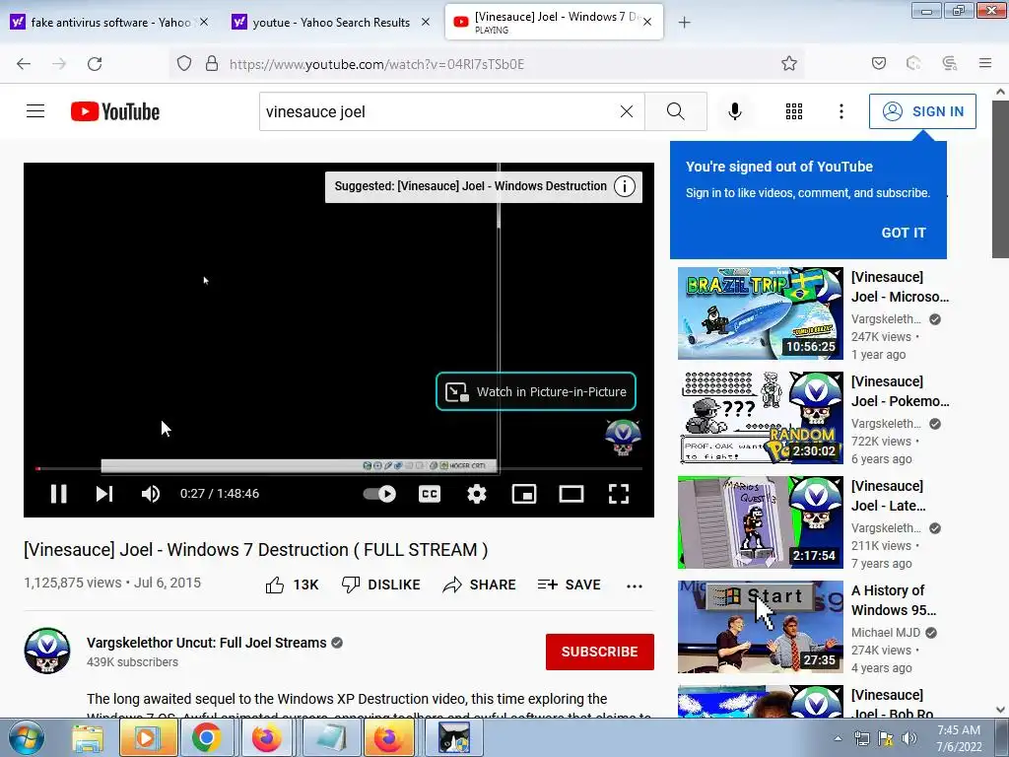The height and width of the screenshot is (757, 1009).
Task: Open Windows Media Player from the taskbar
Action: 147,738
